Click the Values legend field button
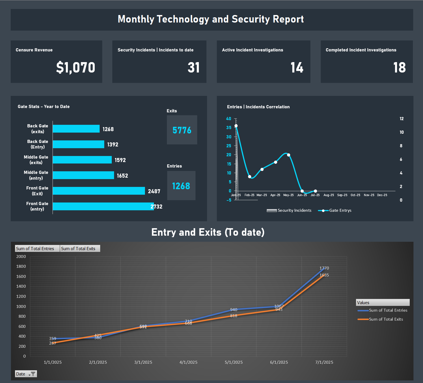This screenshot has width=423, height=383. tap(383, 302)
